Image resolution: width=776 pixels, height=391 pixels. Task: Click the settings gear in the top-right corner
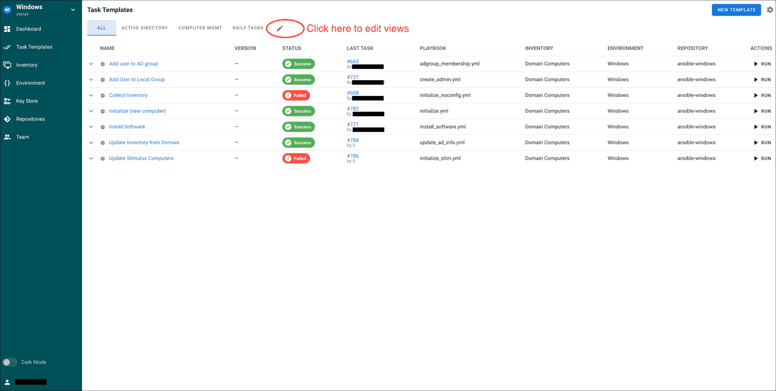click(770, 9)
